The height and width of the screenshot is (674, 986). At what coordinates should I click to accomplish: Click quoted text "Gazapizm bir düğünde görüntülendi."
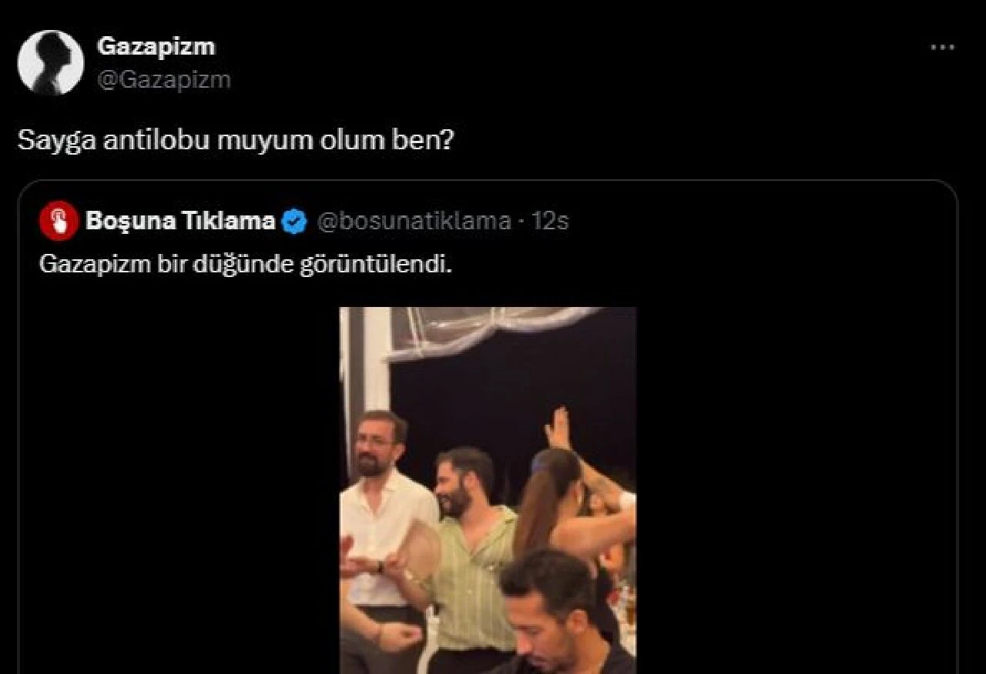[x=245, y=265]
